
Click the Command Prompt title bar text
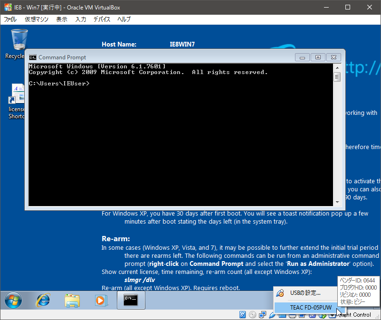[62, 57]
